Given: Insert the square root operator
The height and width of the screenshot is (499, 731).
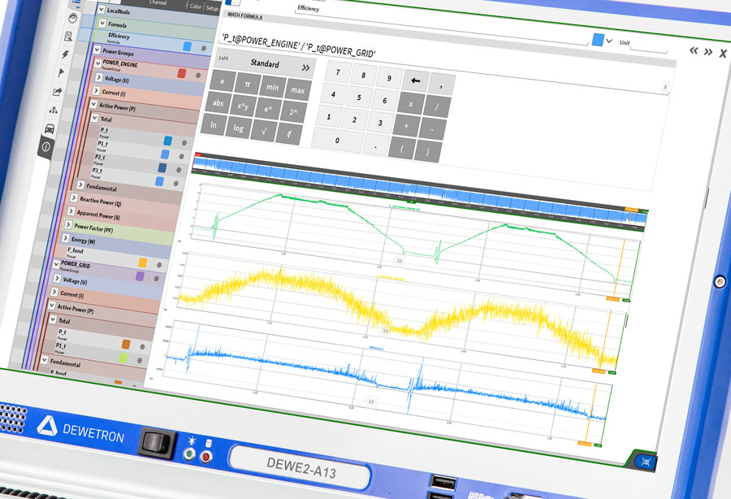Looking at the screenshot, I should point(264,132).
